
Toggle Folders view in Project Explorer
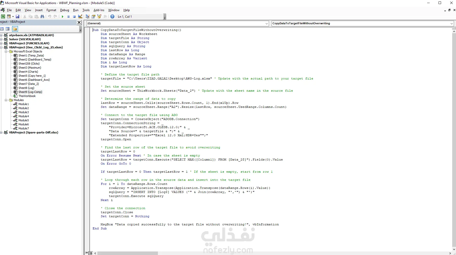pyautogui.click(x=15, y=29)
